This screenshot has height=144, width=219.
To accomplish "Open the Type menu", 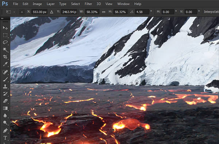I will click(63, 4).
